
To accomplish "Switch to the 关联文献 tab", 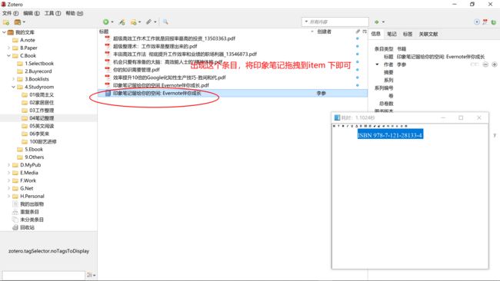I will point(428,34).
